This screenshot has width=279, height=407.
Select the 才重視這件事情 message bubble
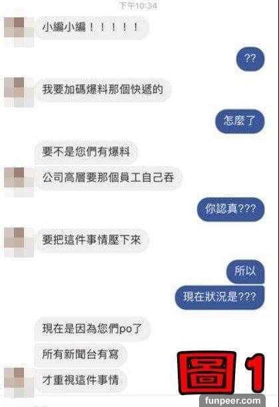[81, 380]
